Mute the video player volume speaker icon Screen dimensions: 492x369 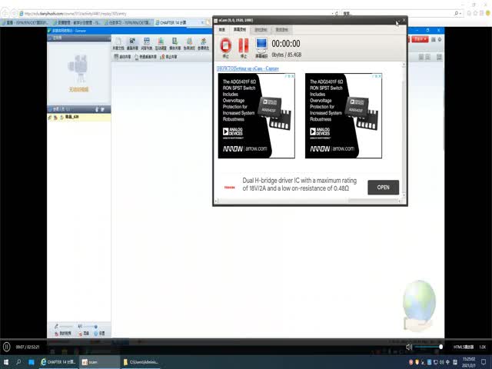coord(409,347)
